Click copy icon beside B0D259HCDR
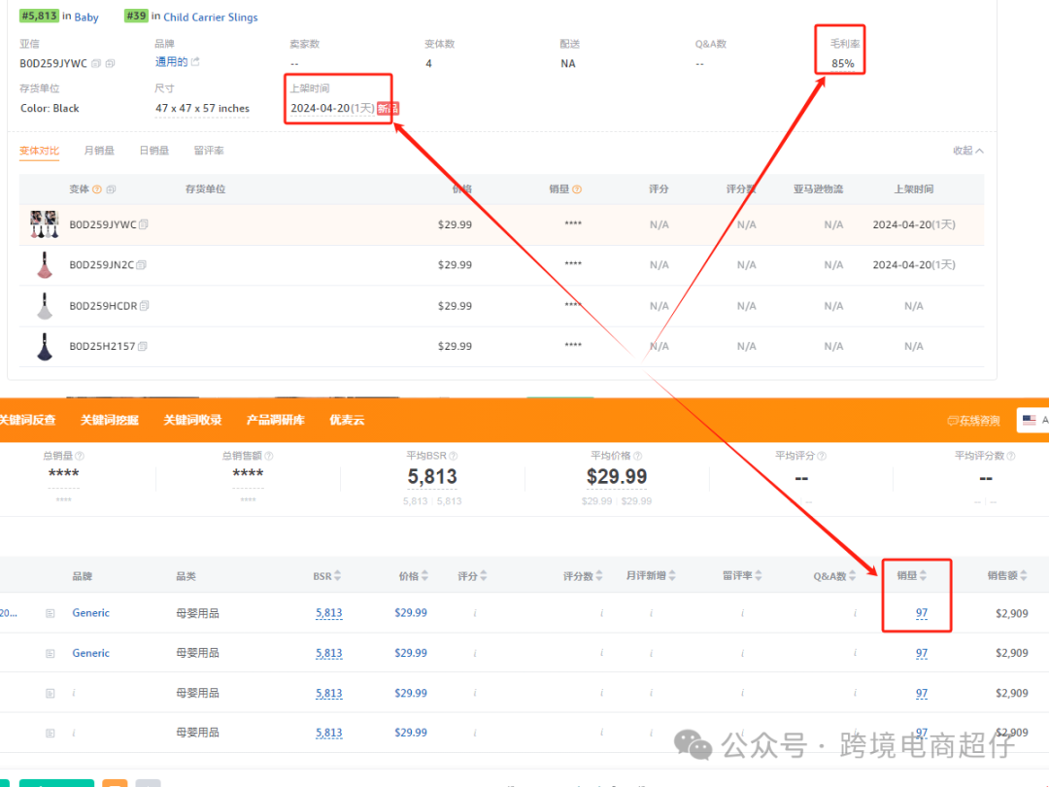 145,306
